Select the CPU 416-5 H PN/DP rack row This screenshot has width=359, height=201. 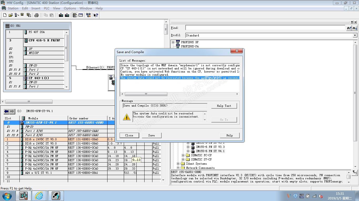[35, 40]
